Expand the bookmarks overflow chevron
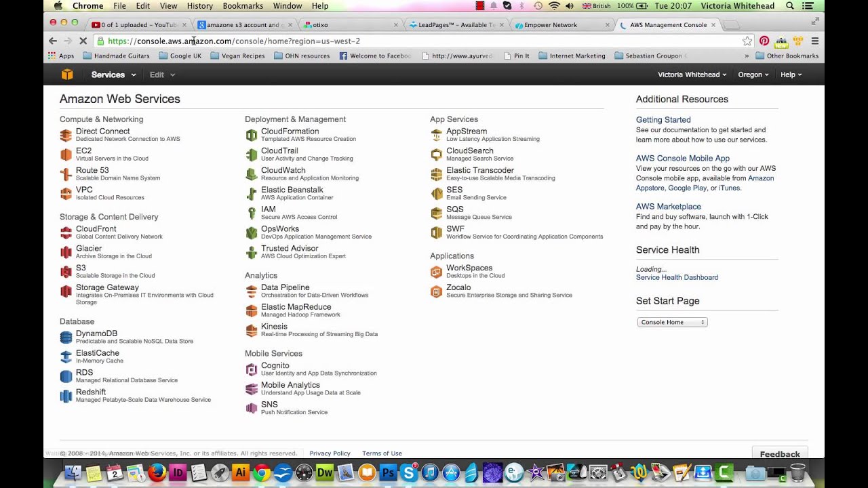The height and width of the screenshot is (488, 868). (747, 56)
